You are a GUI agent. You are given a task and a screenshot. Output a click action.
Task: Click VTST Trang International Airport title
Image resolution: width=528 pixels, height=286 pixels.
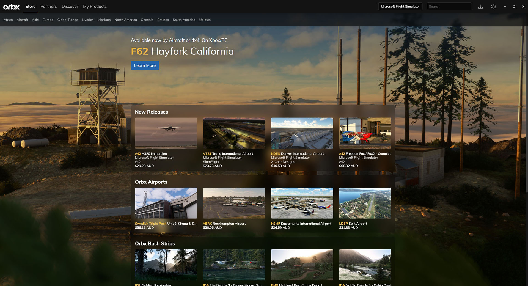[228, 154]
